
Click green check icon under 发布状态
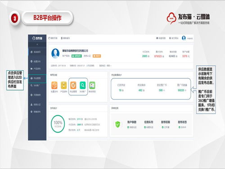180,127
